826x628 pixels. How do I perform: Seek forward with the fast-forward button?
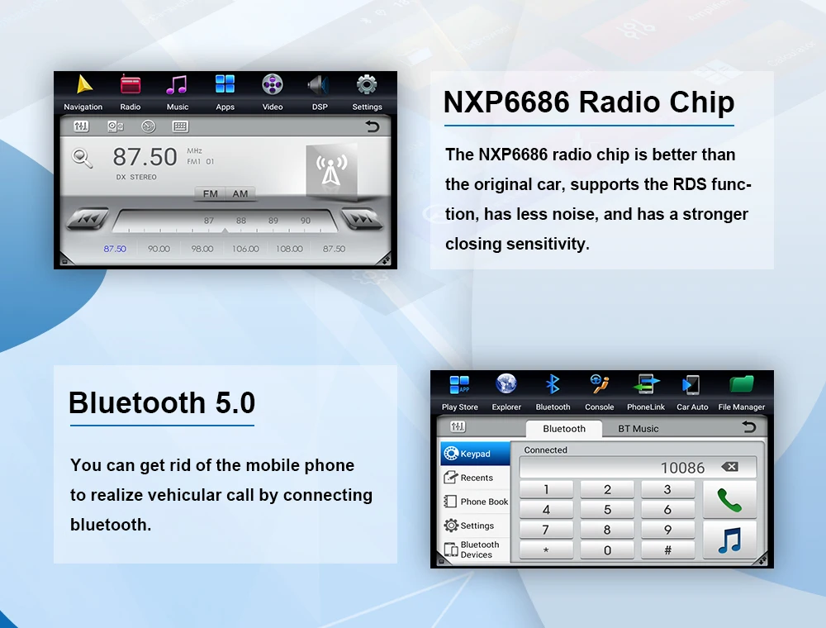point(362,219)
